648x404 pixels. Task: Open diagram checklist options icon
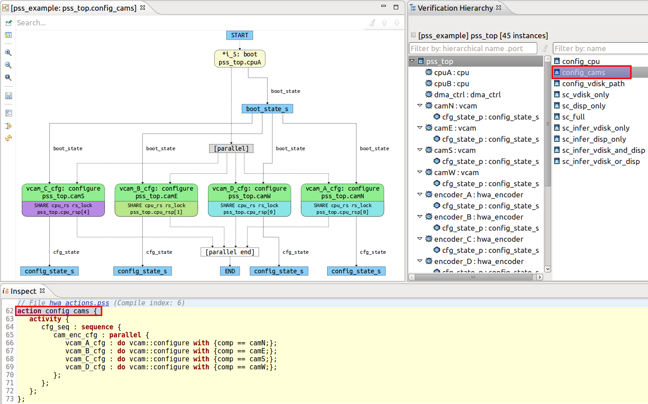[x=8, y=113]
